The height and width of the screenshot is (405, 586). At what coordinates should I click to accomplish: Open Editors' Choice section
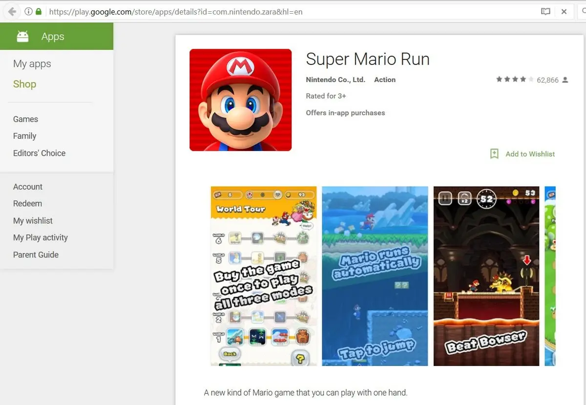[x=39, y=153]
